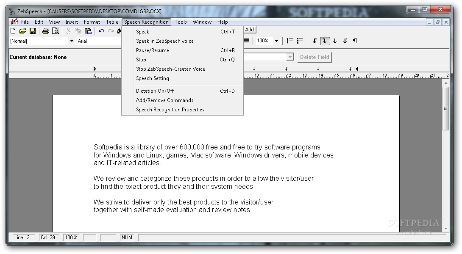Click the ZebSpeech app icon in title bar
The width and height of the screenshot is (462, 254).
[x=12, y=11]
